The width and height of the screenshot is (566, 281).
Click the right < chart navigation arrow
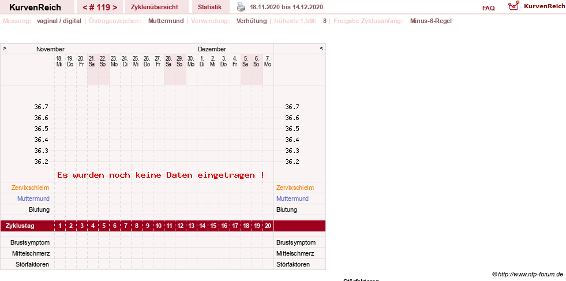321,48
